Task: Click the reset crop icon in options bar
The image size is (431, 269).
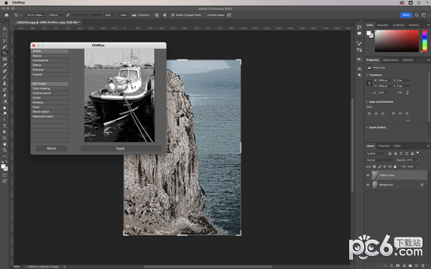Action: [x=229, y=15]
